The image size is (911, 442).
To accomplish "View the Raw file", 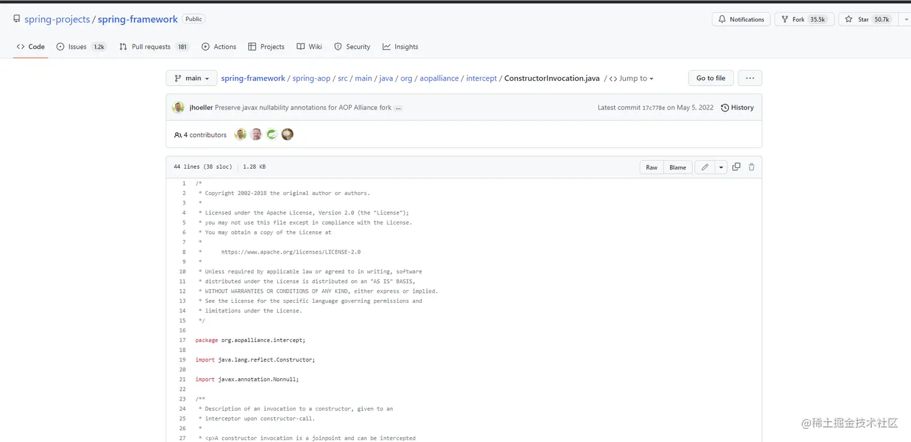I will (652, 167).
